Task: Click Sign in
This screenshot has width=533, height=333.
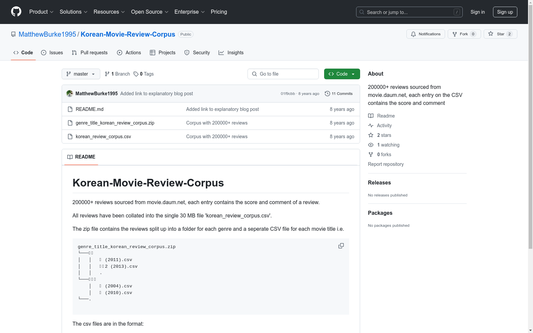Action: pyautogui.click(x=477, y=12)
